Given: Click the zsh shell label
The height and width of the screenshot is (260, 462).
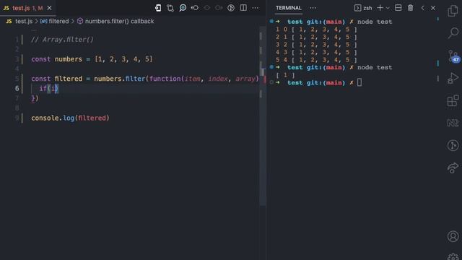Looking at the screenshot, I should [x=367, y=8].
